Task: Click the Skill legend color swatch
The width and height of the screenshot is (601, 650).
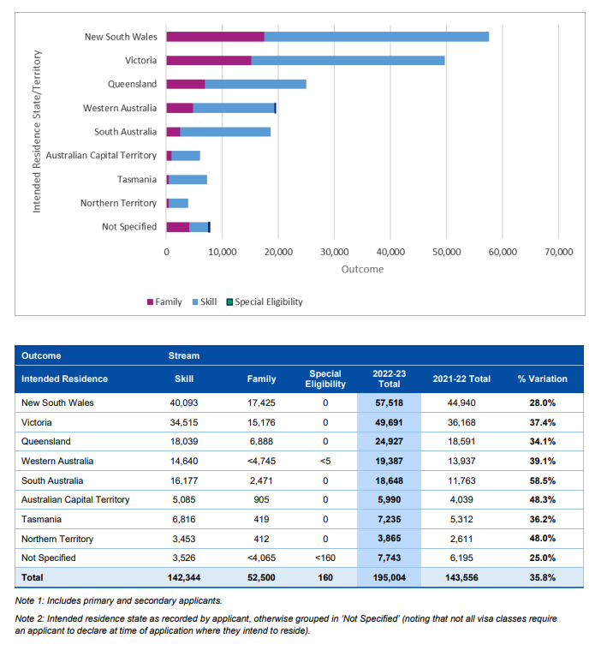Action: click(195, 302)
